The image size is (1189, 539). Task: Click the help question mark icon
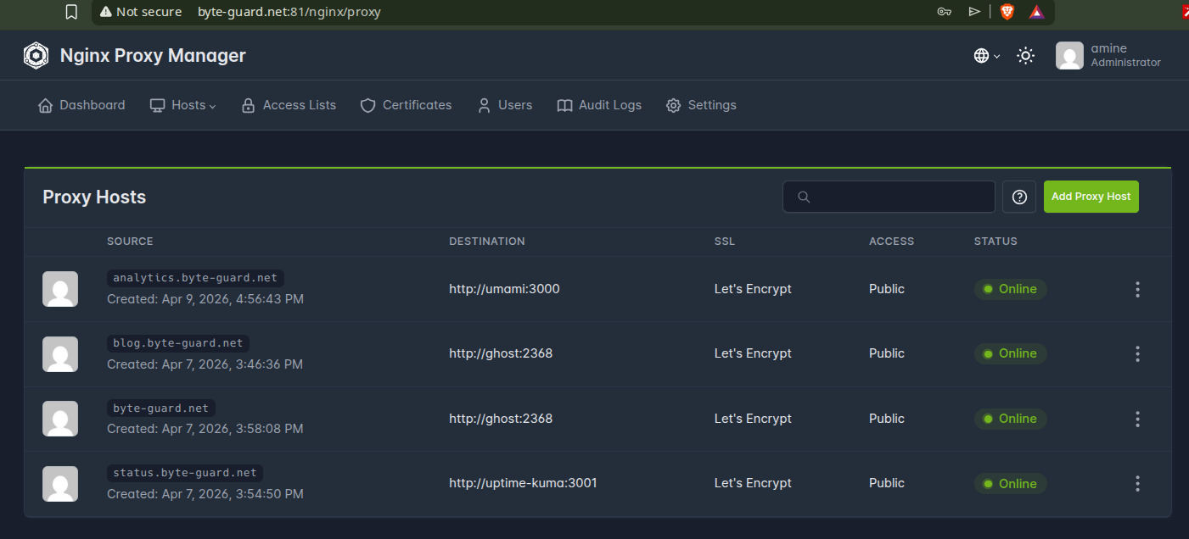coord(1018,197)
